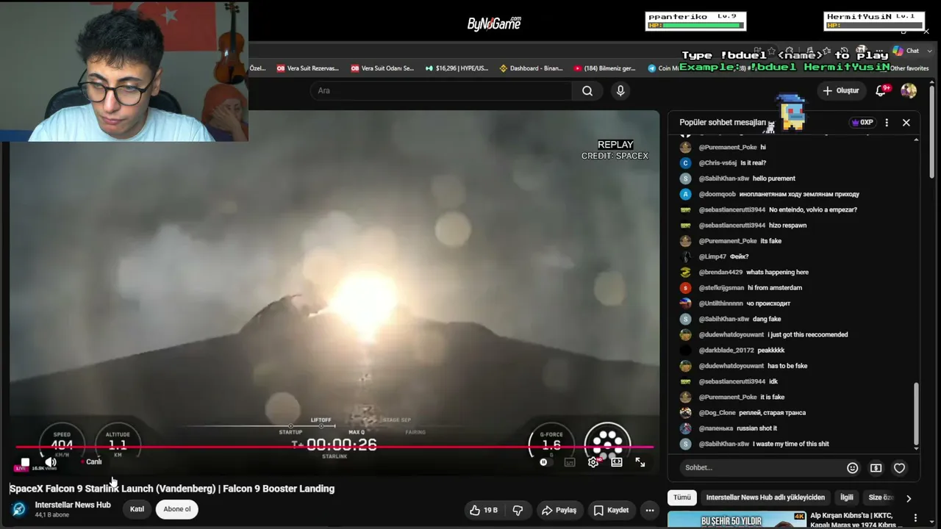Open the Dashboard - Binan... bookmark

[x=532, y=68]
